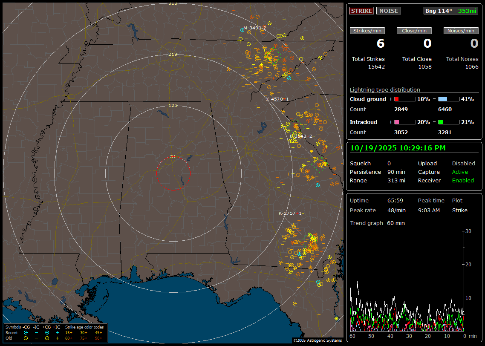
Task: Click the Upload Disabled status
Action: point(463,164)
